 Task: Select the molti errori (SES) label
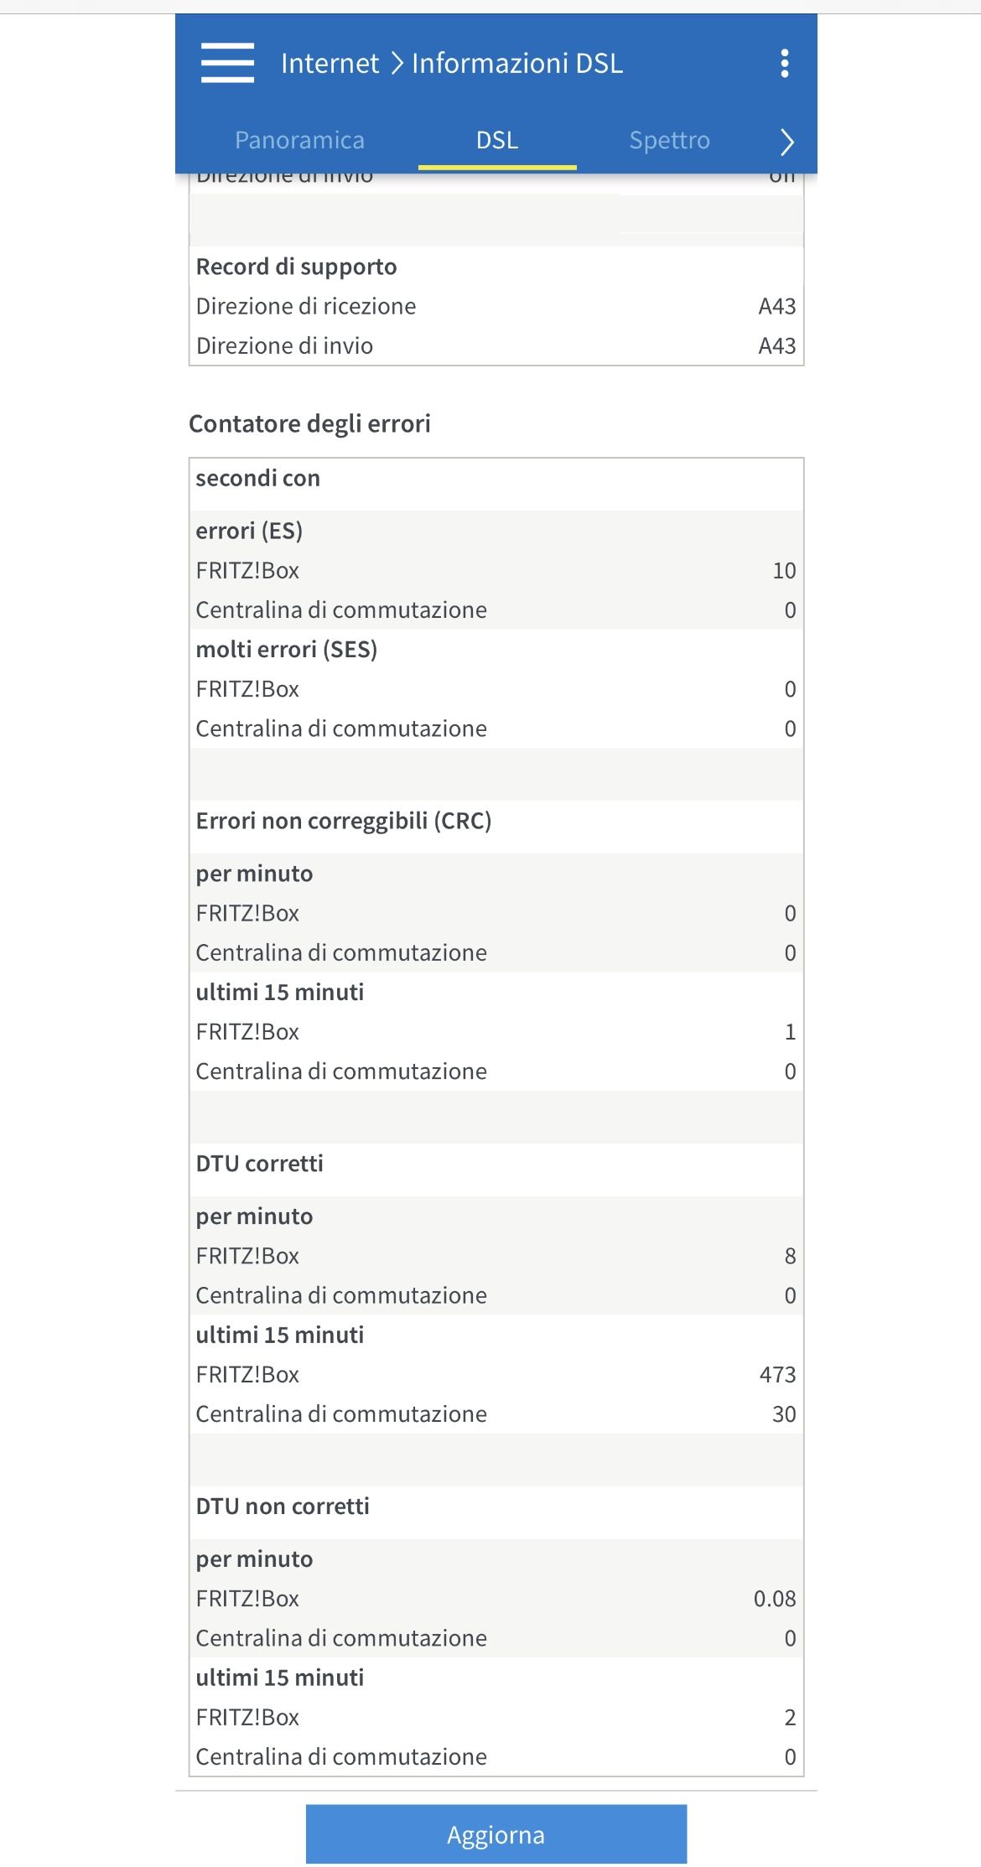pos(286,649)
